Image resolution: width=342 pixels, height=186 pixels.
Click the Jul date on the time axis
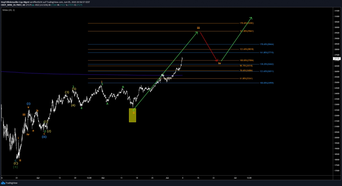(x=235, y=178)
